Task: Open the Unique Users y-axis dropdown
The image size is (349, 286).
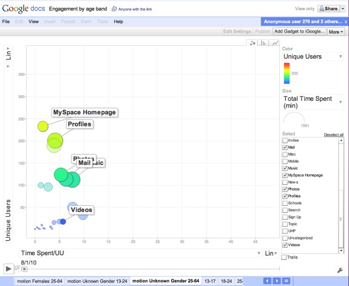Action: tap(8, 153)
